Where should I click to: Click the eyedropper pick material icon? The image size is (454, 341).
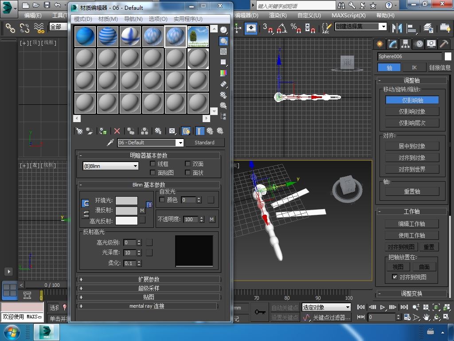coord(111,143)
